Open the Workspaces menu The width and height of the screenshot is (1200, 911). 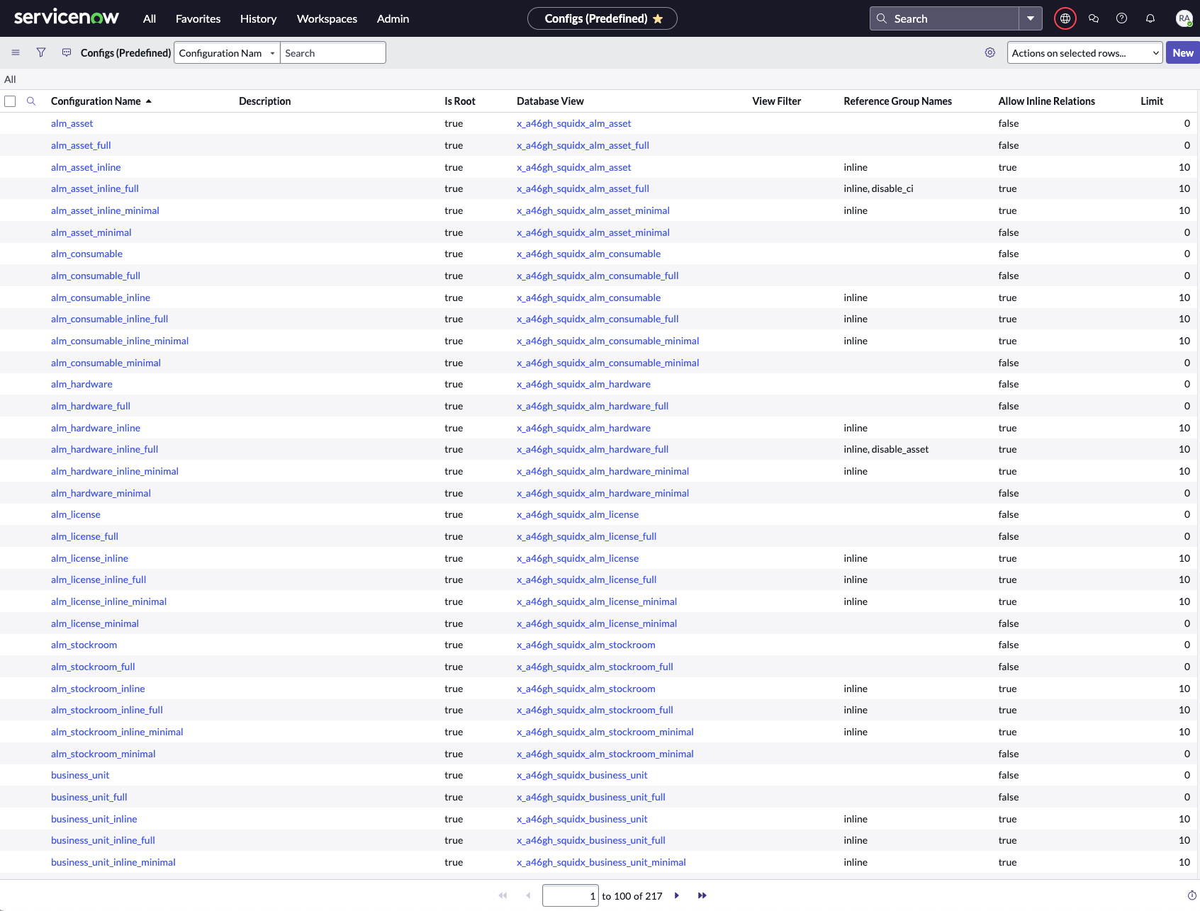click(x=327, y=19)
